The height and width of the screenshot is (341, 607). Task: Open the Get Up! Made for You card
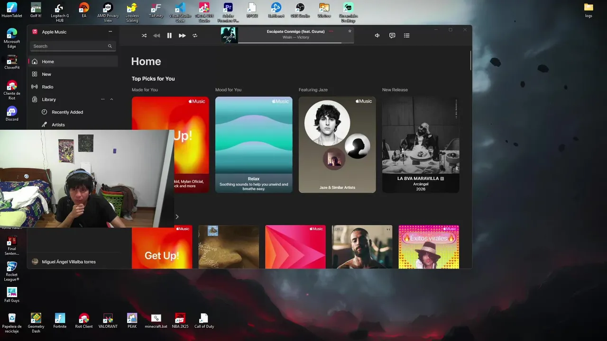click(x=192, y=145)
